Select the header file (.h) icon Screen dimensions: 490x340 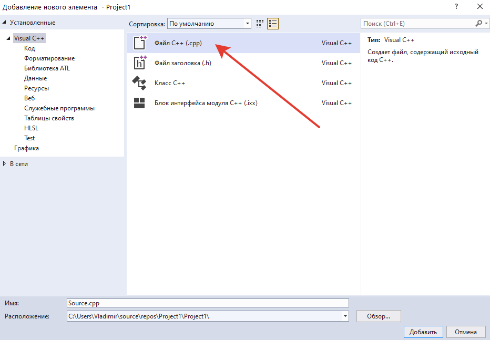tap(140, 63)
